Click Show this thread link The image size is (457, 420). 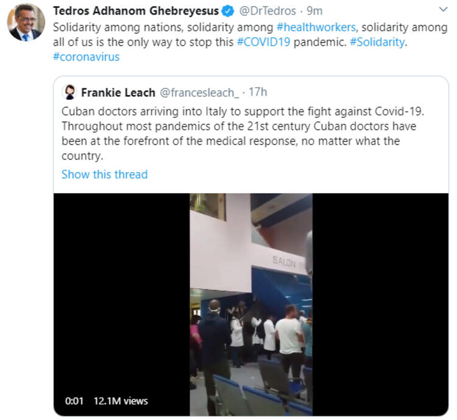pos(105,174)
